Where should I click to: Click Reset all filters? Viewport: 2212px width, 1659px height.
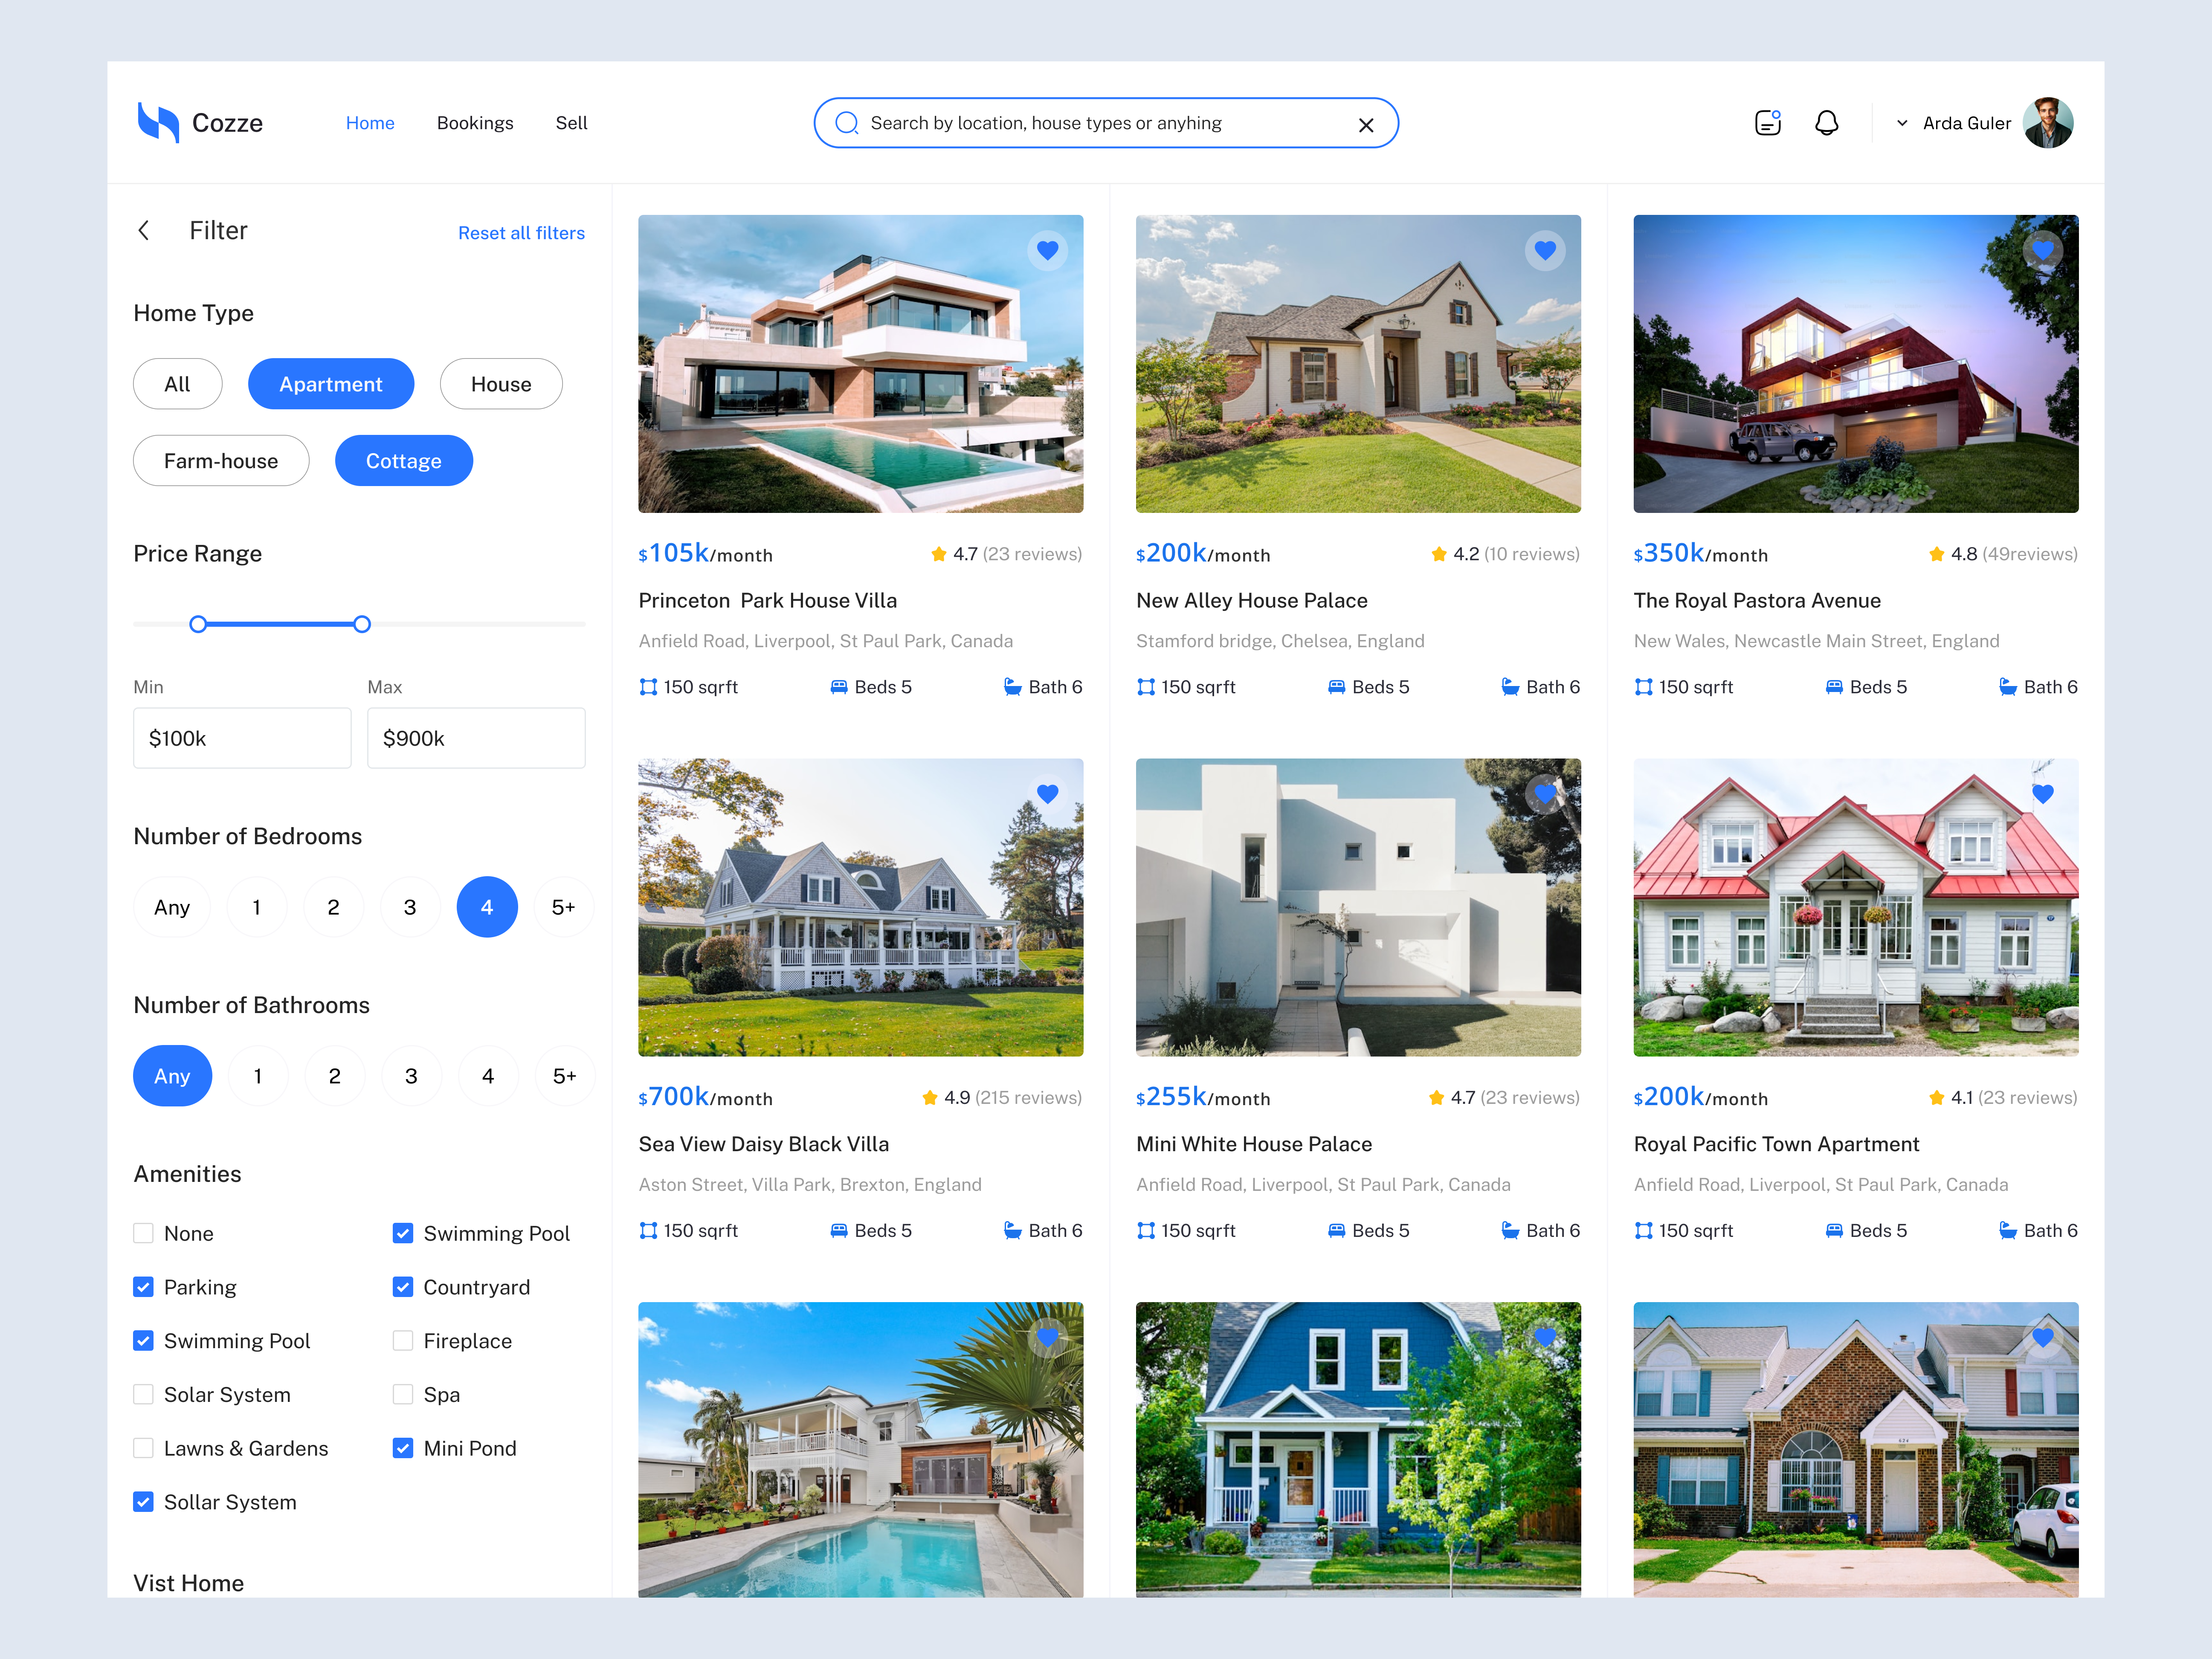(x=521, y=232)
